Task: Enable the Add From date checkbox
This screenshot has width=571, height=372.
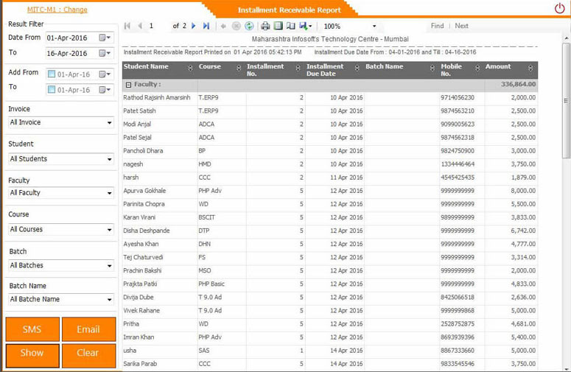Action: (x=52, y=74)
